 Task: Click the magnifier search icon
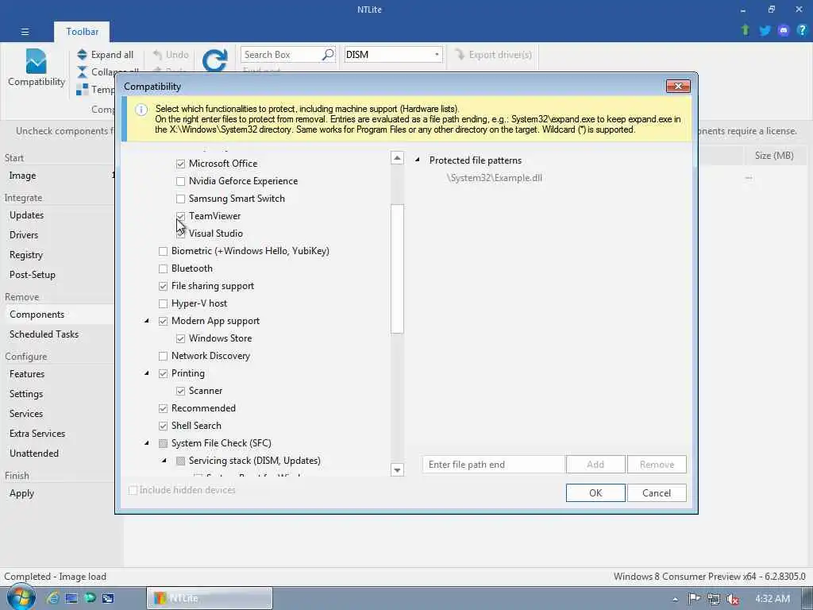(x=328, y=55)
